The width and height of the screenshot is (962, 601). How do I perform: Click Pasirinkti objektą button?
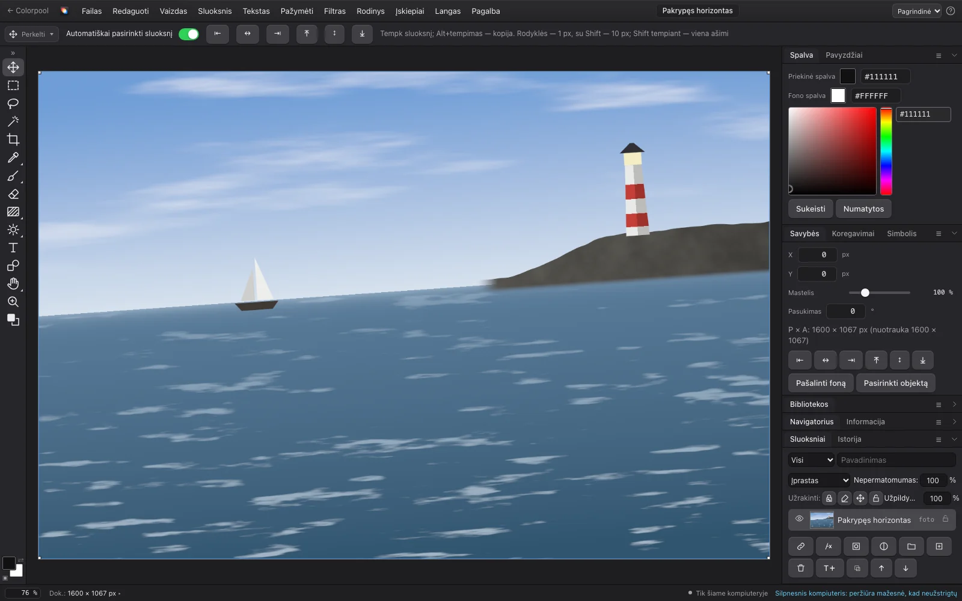coord(896,383)
